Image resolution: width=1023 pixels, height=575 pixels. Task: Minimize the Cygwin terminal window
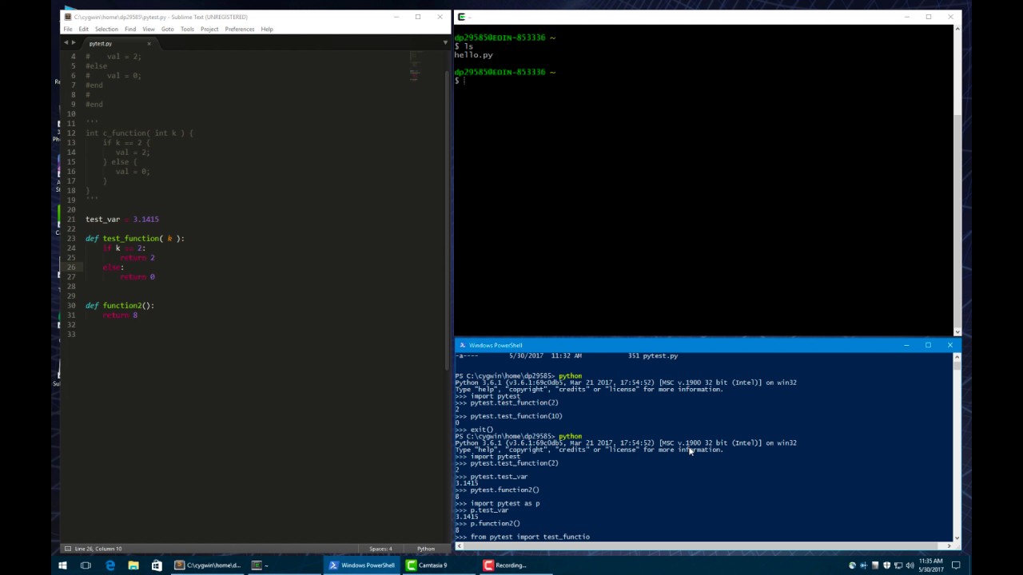tap(906, 17)
